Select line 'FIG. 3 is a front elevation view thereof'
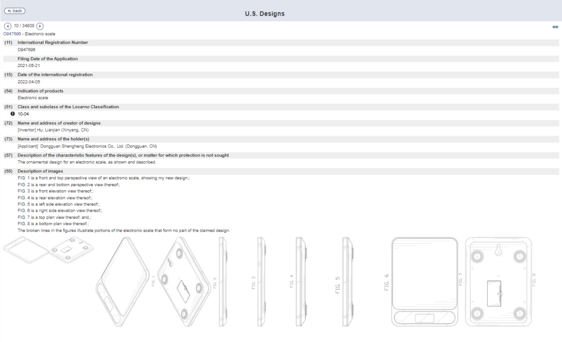The width and height of the screenshot is (562, 342). coord(55,191)
